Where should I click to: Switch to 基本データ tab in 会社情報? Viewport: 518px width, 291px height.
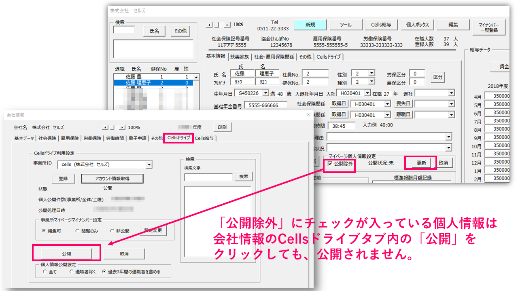click(x=24, y=138)
